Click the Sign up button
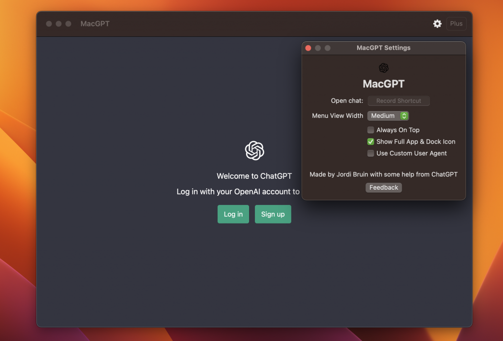503x341 pixels. [x=273, y=214]
